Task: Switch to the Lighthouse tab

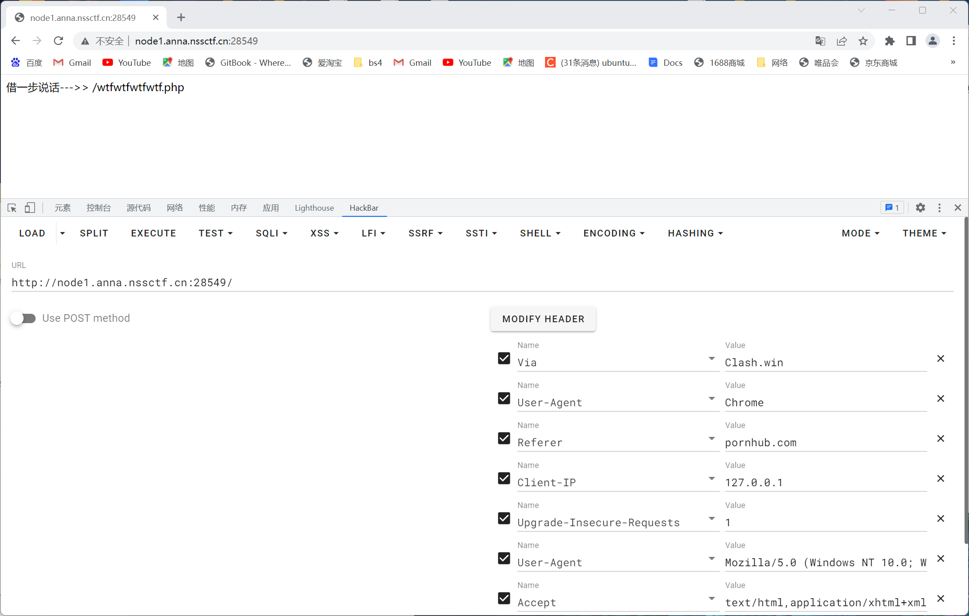Action: pos(314,208)
